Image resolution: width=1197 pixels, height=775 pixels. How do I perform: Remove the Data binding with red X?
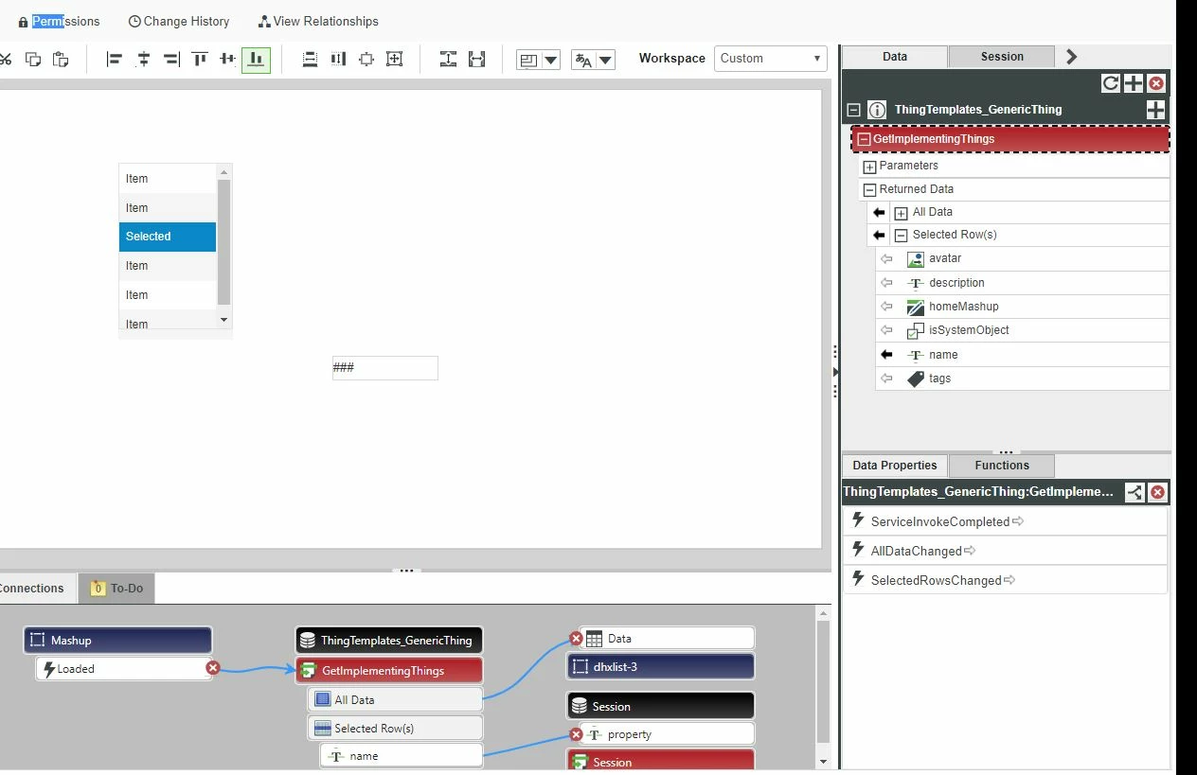576,639
